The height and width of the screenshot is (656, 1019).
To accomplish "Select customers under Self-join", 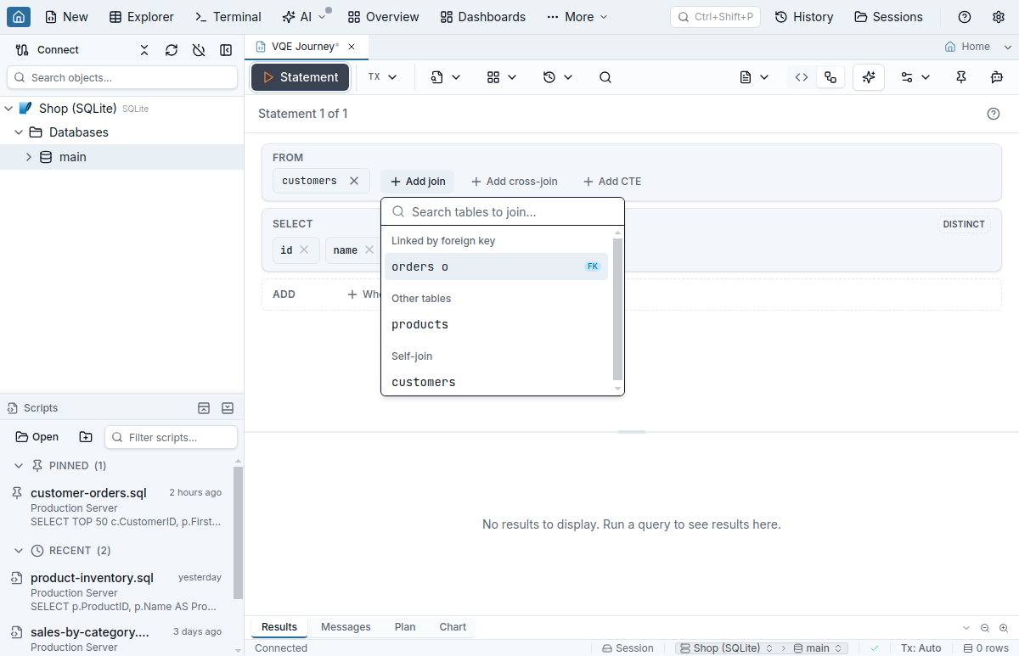I will click(496, 382).
